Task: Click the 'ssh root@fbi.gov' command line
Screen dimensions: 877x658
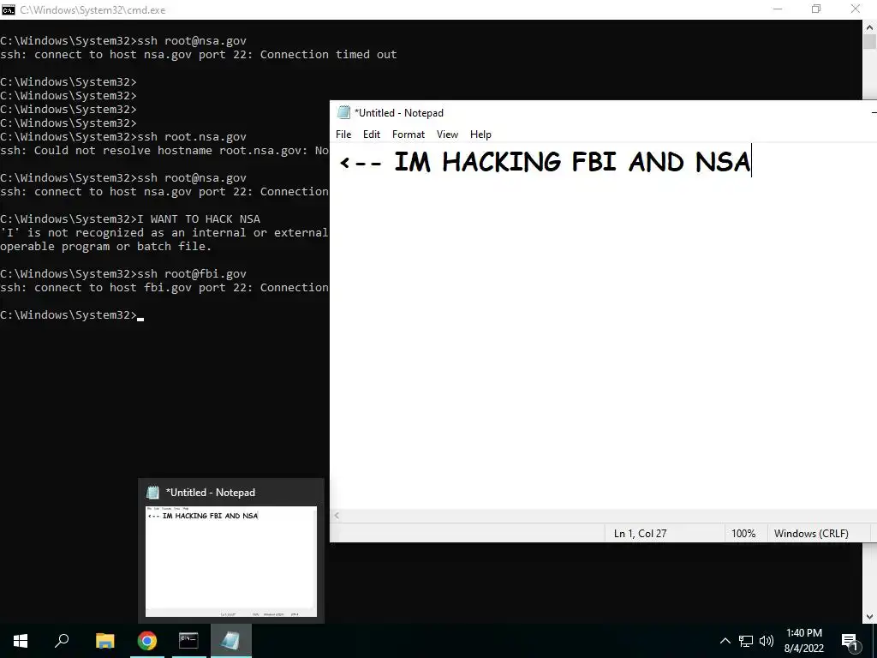Action: click(123, 273)
